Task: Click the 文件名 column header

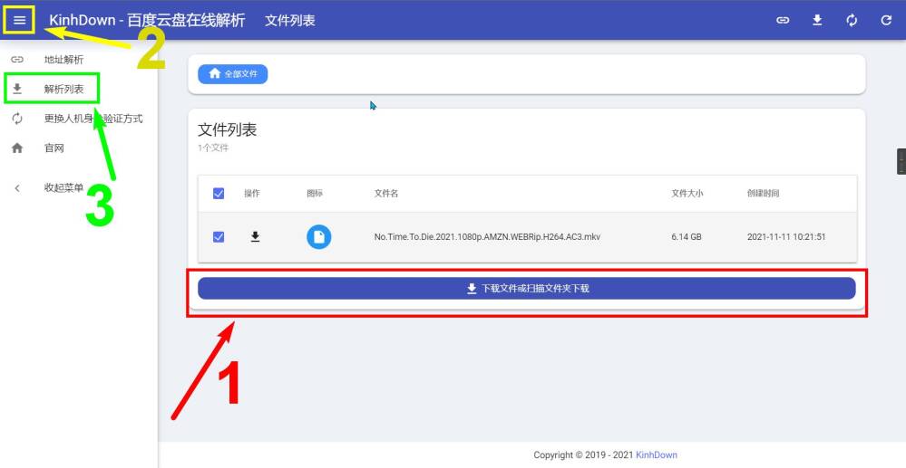Action: 386,194
